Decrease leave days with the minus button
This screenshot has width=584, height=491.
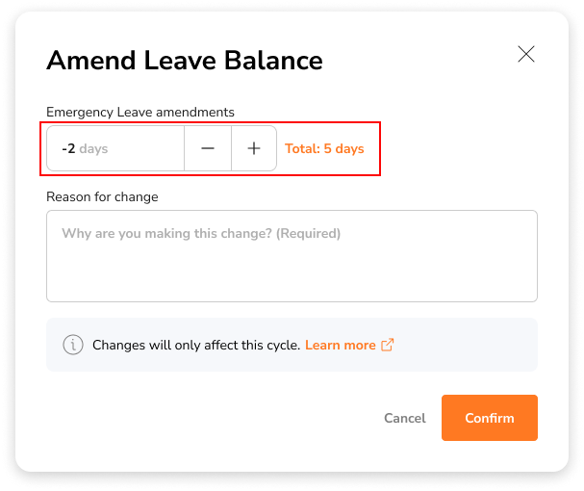pyautogui.click(x=208, y=148)
